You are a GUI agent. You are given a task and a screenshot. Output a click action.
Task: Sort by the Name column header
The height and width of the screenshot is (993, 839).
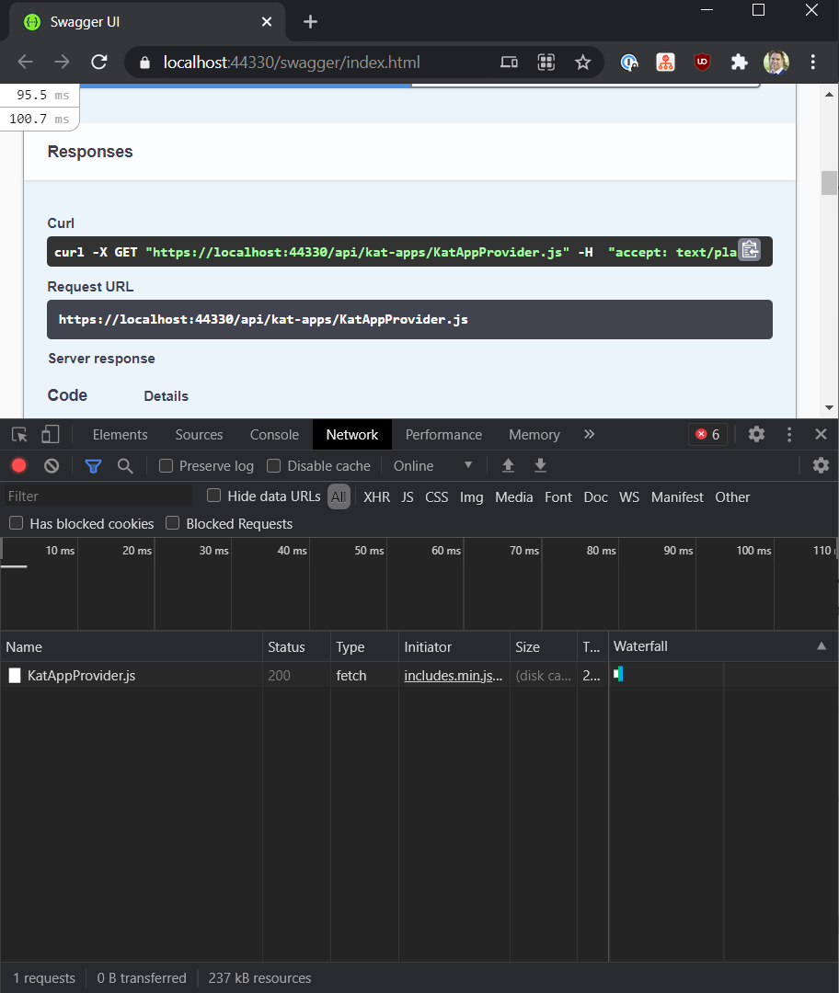[x=132, y=647]
